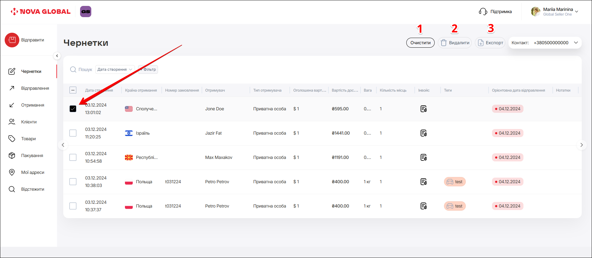592x258 pixels.
Task: Expand the Контакт phone number dropdown
Action: pos(576,43)
